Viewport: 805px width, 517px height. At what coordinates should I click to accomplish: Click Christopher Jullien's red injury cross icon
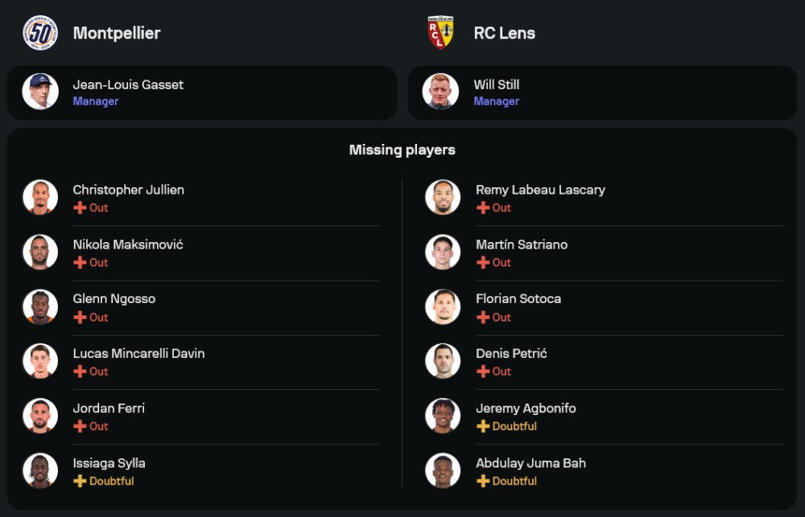click(x=80, y=207)
